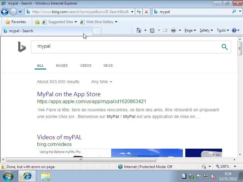Expand the Home button dropdown arrow

click(145, 30)
